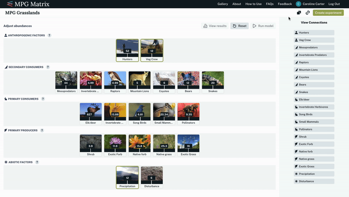This screenshot has width=349, height=197.
Task: View connections for Veg Crew in sidebar
Action: click(x=314, y=40)
